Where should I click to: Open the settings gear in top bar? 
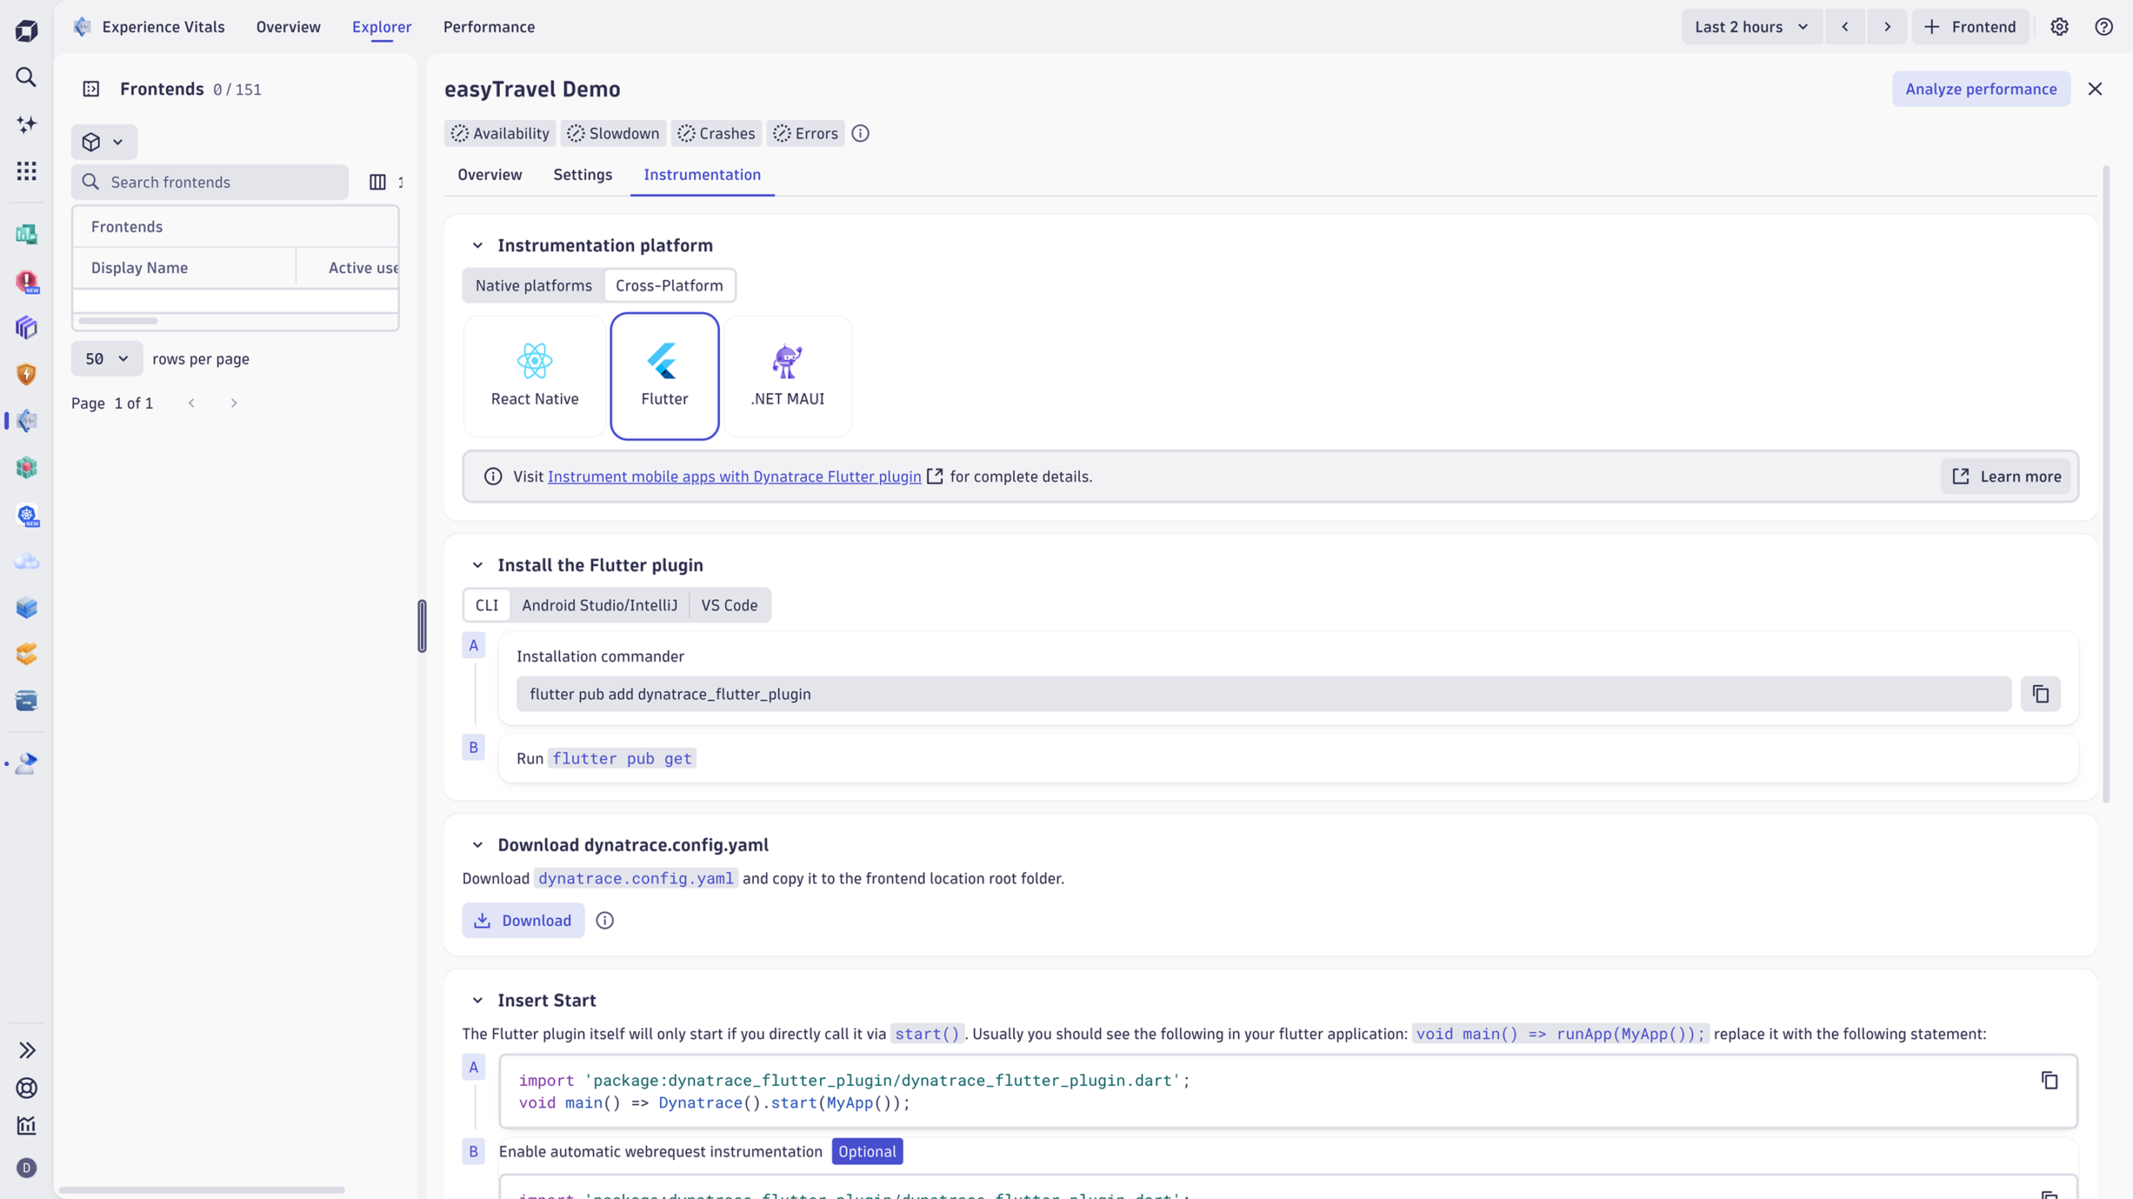point(2059,27)
